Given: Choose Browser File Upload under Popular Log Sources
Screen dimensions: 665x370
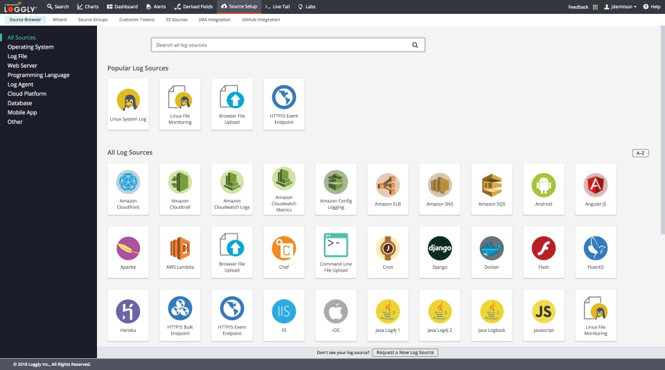Looking at the screenshot, I should click(232, 104).
